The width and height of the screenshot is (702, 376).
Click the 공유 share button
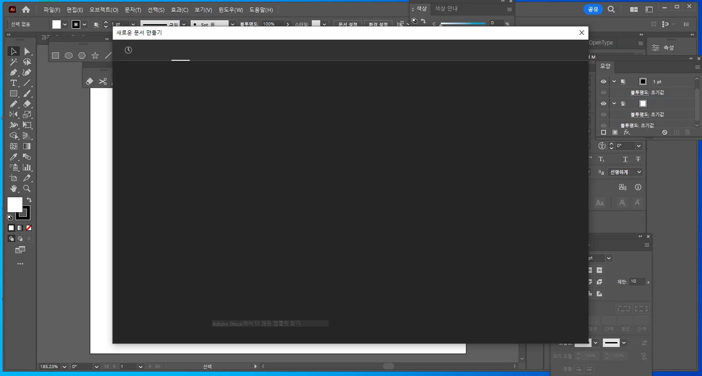click(593, 9)
